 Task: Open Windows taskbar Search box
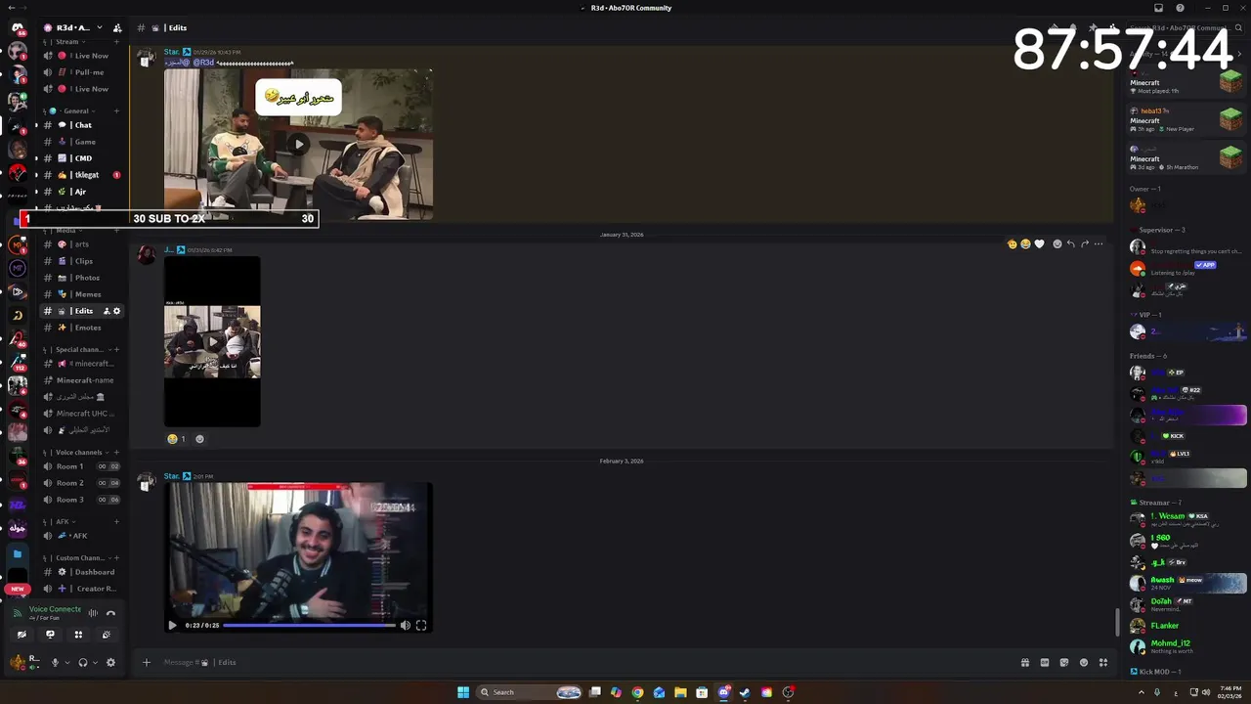(531, 692)
